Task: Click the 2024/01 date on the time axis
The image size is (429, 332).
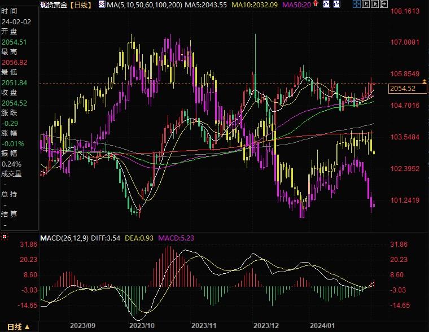Action: tap(323, 326)
